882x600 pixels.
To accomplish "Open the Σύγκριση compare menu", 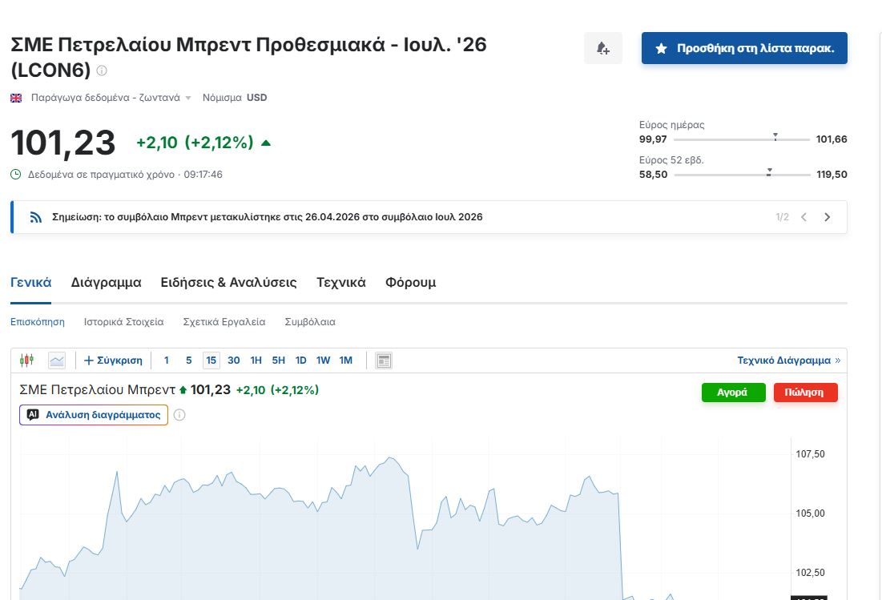I will [x=113, y=360].
